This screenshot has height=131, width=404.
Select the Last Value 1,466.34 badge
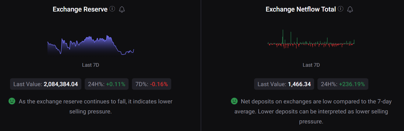click(284, 84)
